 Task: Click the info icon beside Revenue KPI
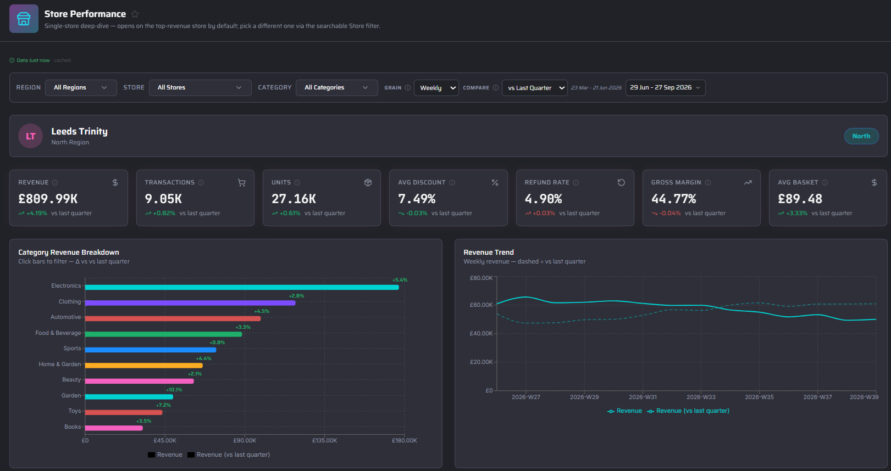[55, 183]
